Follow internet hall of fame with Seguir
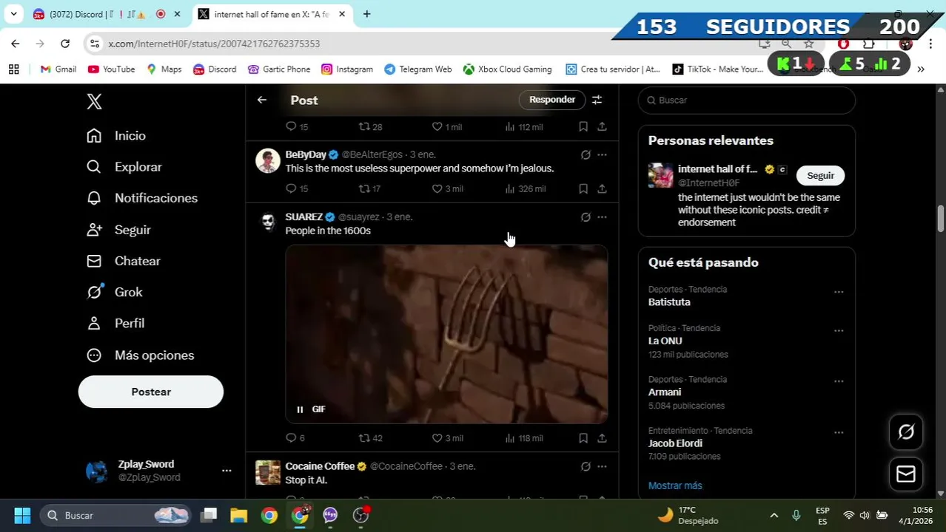 click(820, 176)
